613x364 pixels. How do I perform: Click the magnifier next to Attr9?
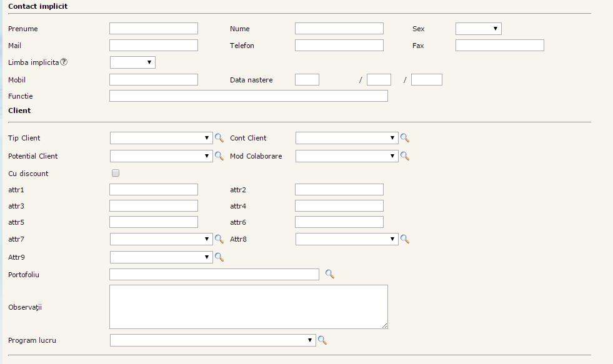(x=219, y=257)
